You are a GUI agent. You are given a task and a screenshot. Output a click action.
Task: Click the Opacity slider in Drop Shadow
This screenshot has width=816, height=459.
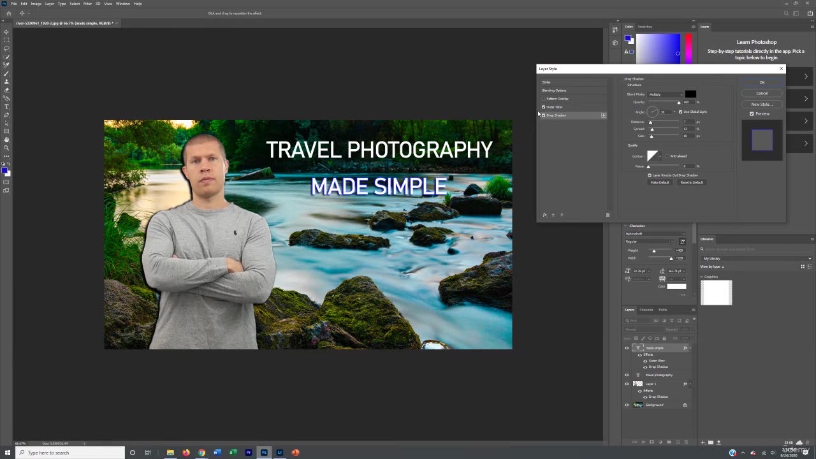click(x=664, y=103)
